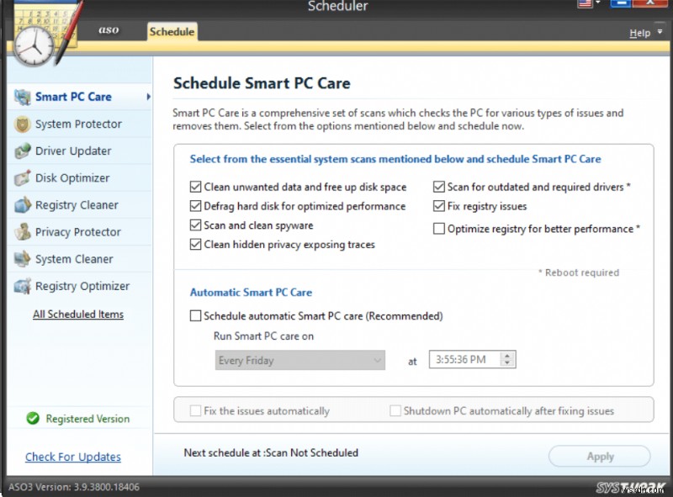Click the time spinner arrows
673x497 pixels.
click(508, 360)
